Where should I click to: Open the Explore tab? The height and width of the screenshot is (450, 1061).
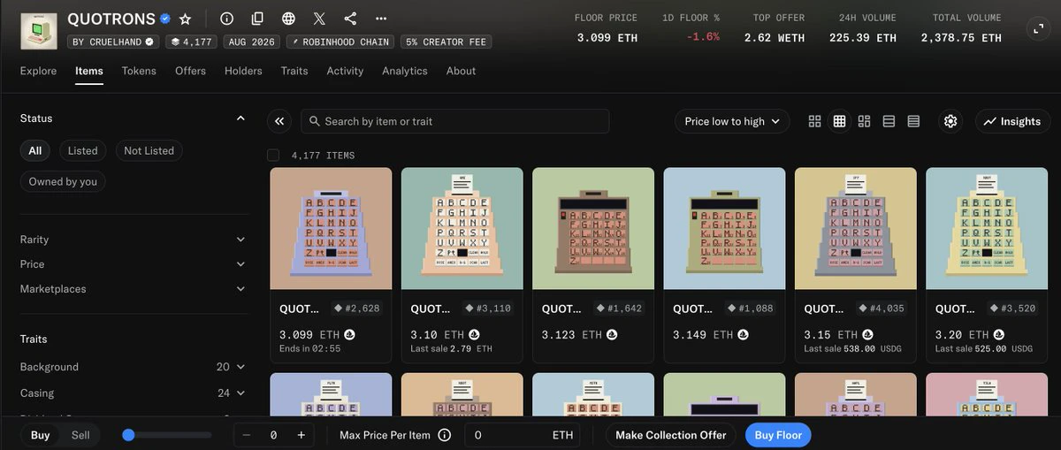(x=38, y=71)
